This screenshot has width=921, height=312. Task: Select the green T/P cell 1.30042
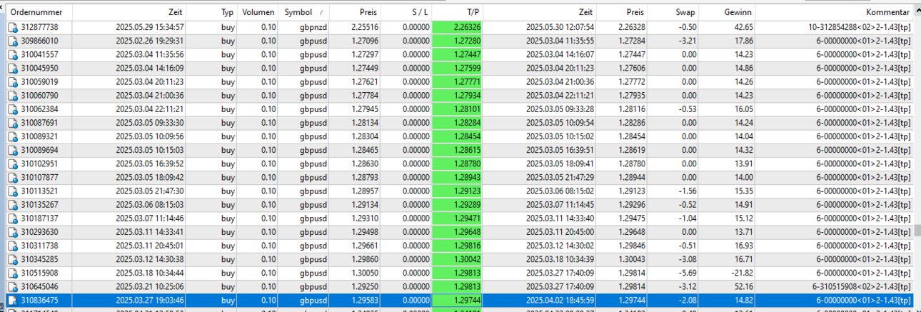[458, 259]
